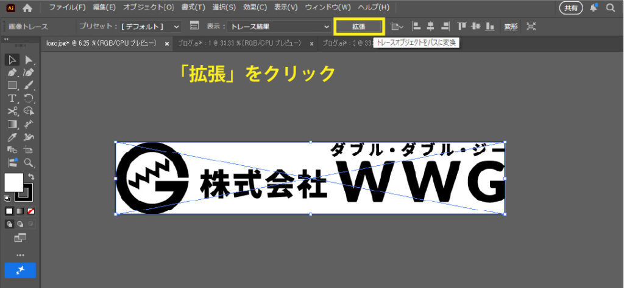Activate the Zoom magnifier tool

29,162
